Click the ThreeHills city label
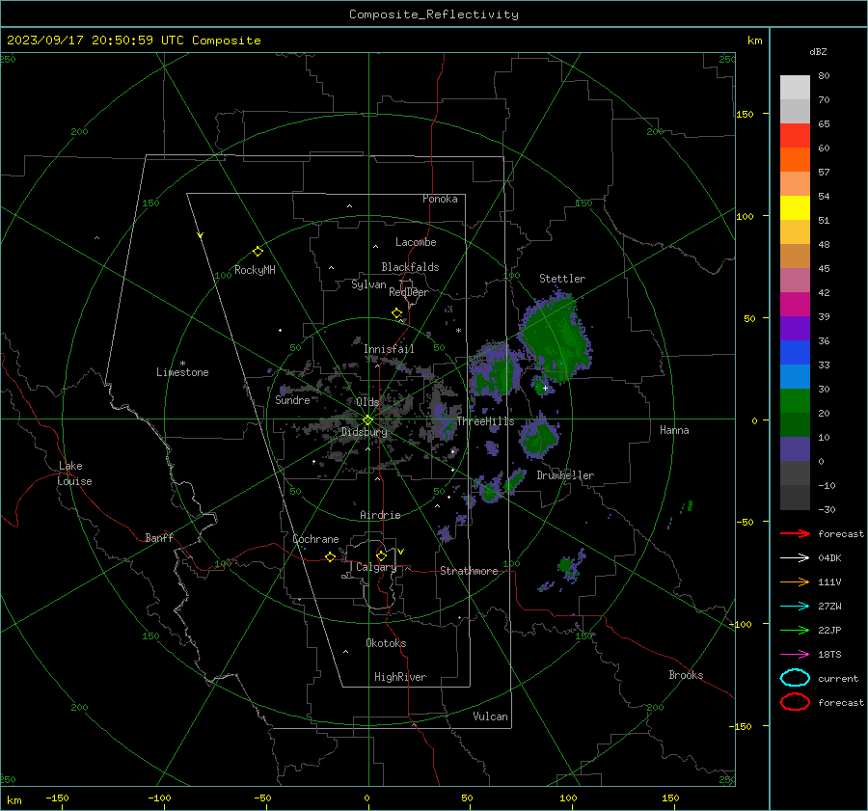 tap(485, 421)
